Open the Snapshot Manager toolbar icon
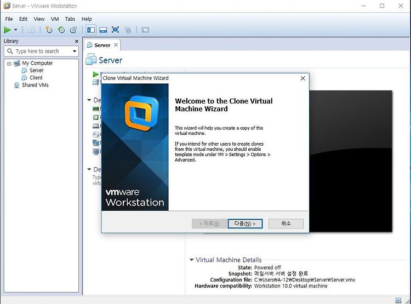 point(73,30)
